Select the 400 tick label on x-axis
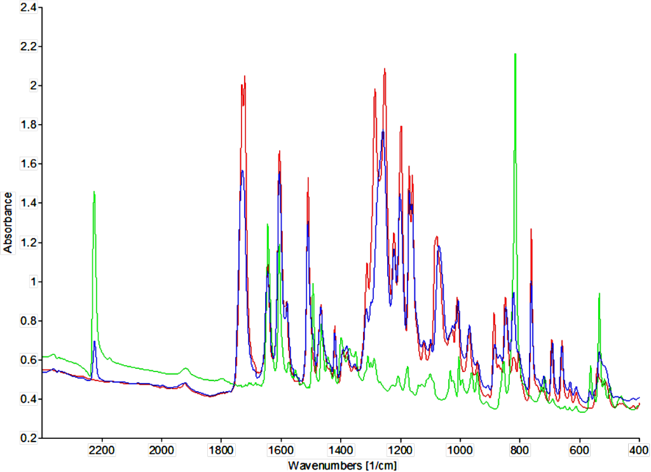 coord(638,450)
